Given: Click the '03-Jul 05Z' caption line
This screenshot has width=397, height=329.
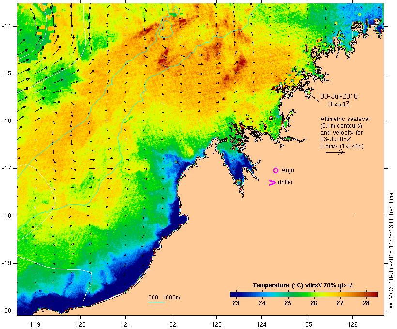Looking at the screenshot, I should coord(336,139).
